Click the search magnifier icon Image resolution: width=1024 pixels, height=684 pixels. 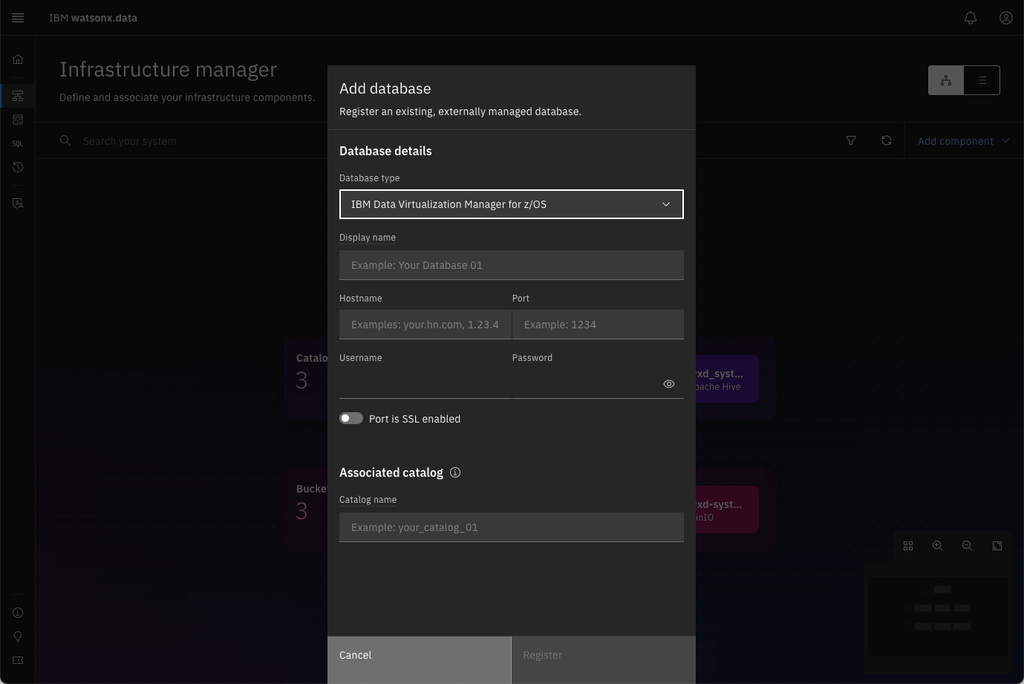point(65,140)
